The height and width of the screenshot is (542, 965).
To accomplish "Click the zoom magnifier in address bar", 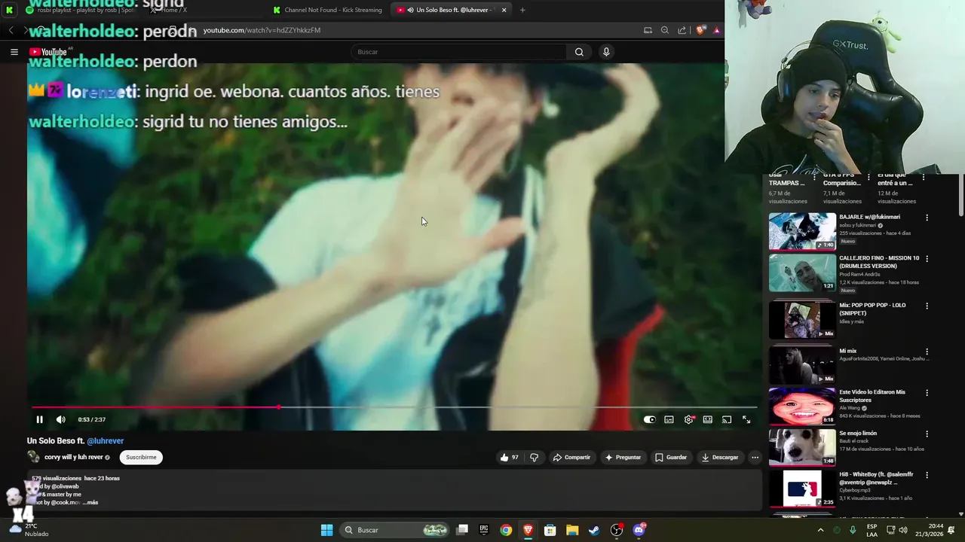I will (x=665, y=30).
